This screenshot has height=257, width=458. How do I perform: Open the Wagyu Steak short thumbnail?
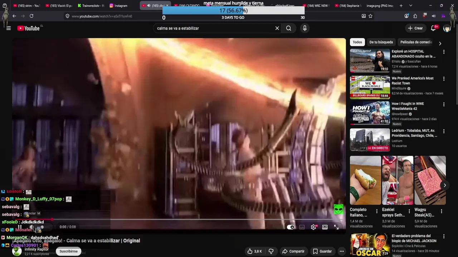[x=430, y=180]
